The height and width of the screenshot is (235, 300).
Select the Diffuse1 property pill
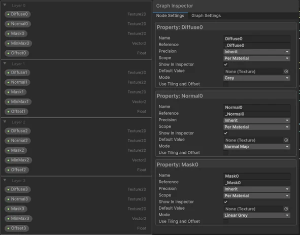pyautogui.click(x=17, y=73)
